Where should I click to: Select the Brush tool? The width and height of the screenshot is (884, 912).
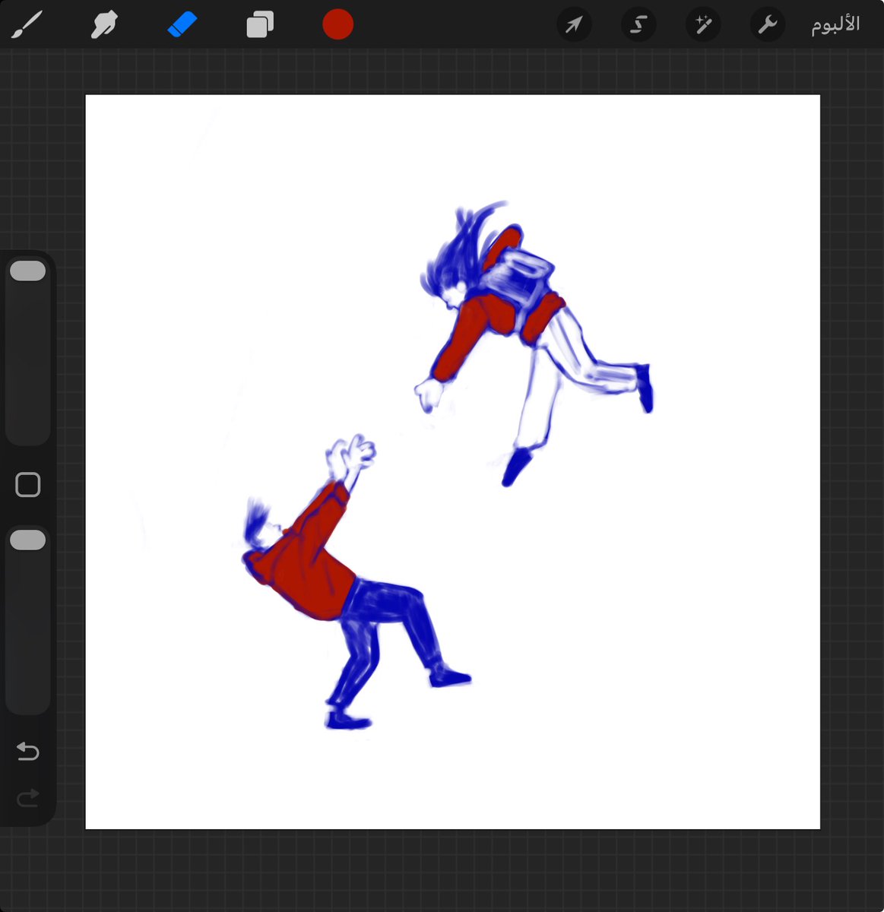coord(27,24)
